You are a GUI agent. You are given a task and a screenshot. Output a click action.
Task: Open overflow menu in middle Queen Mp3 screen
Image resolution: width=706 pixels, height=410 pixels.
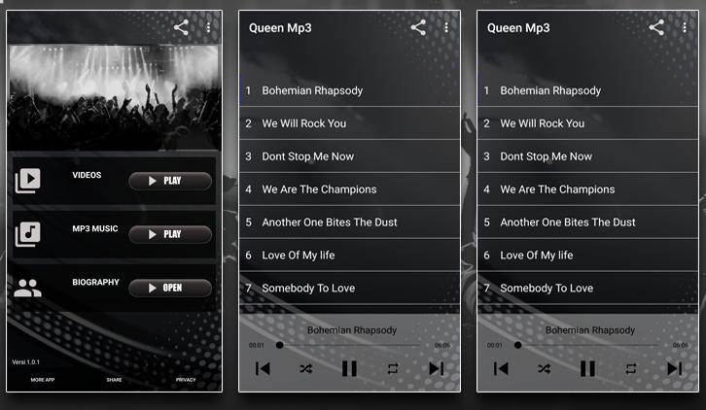pos(446,27)
